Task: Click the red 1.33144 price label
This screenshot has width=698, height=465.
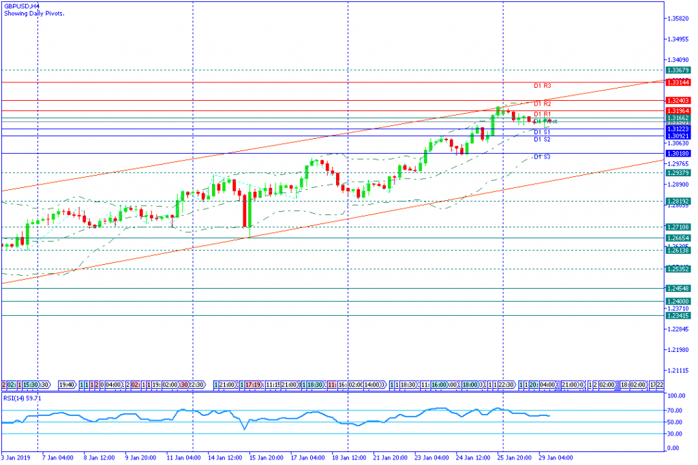Action: 678,82
